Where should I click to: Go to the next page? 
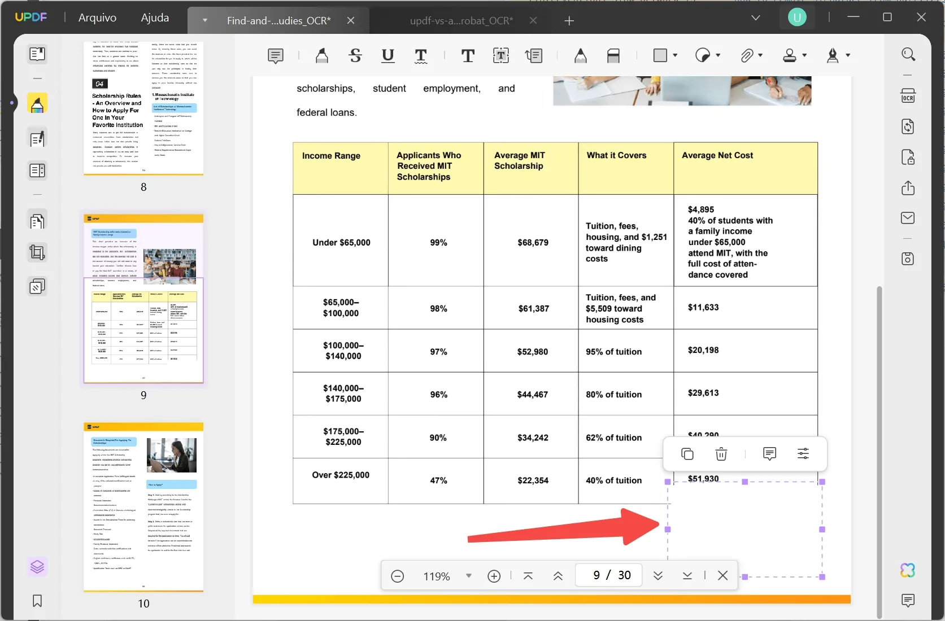pyautogui.click(x=658, y=576)
